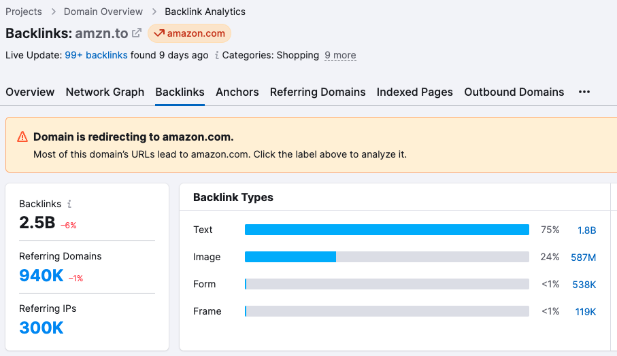Screen dimensions: 617x356
Task: Open the 119K frame backlinks link
Action: click(586, 312)
